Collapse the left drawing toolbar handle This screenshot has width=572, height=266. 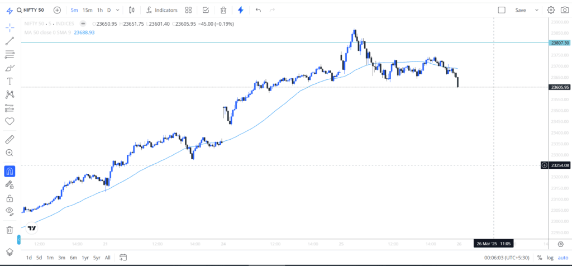(x=19, y=240)
